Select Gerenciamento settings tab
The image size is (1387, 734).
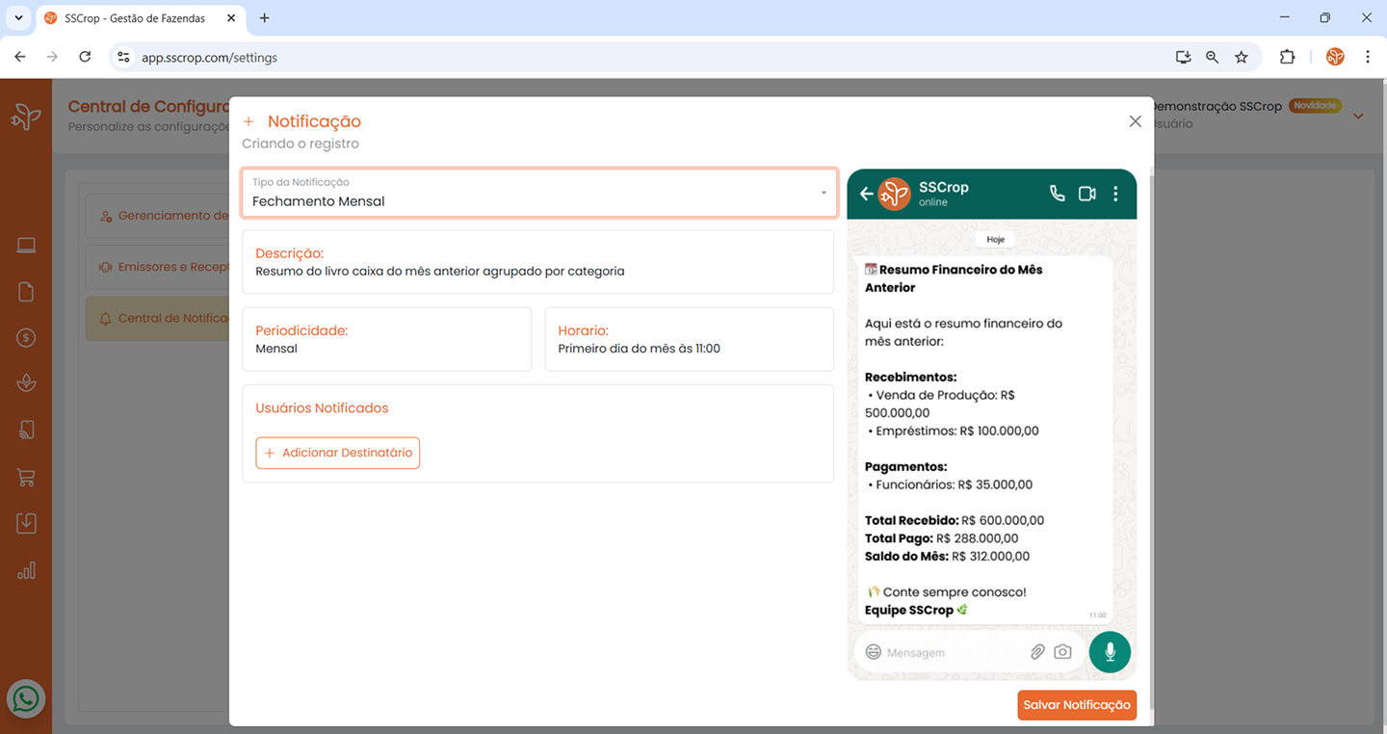157,216
